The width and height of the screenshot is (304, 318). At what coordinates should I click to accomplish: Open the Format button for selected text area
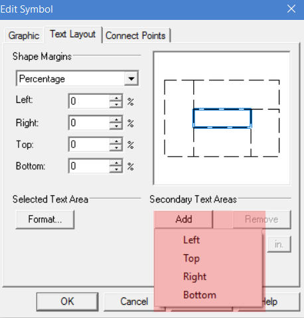point(45,219)
